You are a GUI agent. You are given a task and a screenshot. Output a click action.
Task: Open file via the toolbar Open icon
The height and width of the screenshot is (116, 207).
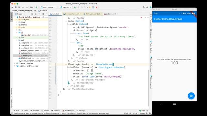(x=12, y=7)
